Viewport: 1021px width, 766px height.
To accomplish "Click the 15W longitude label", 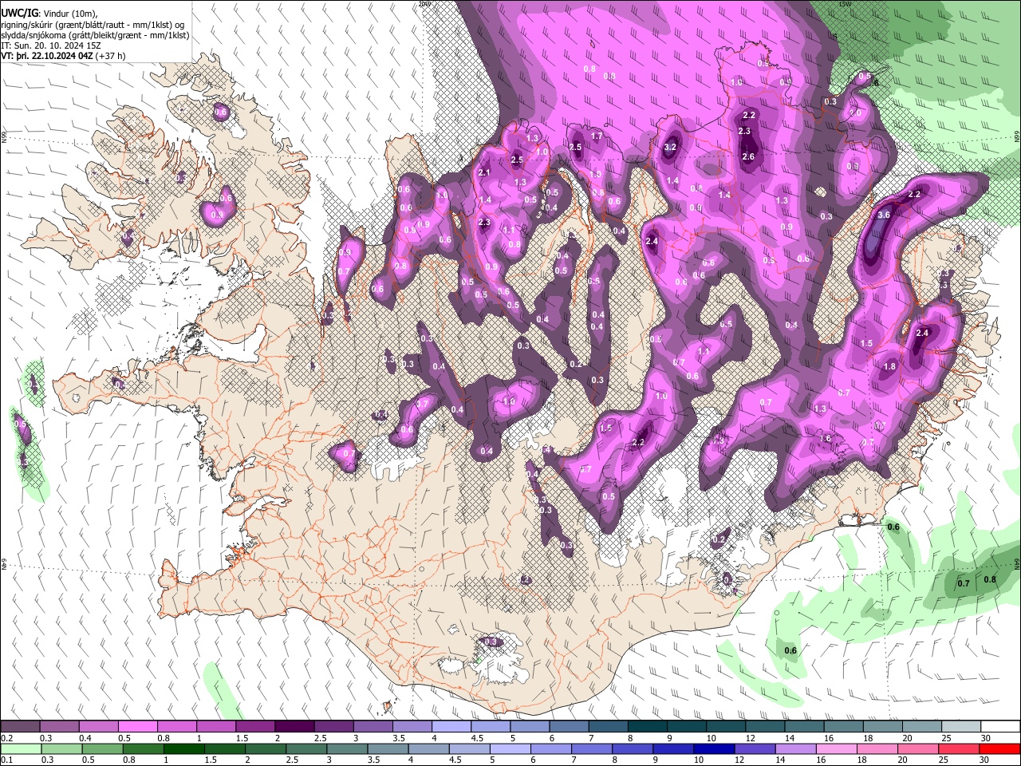I will pos(845,4).
